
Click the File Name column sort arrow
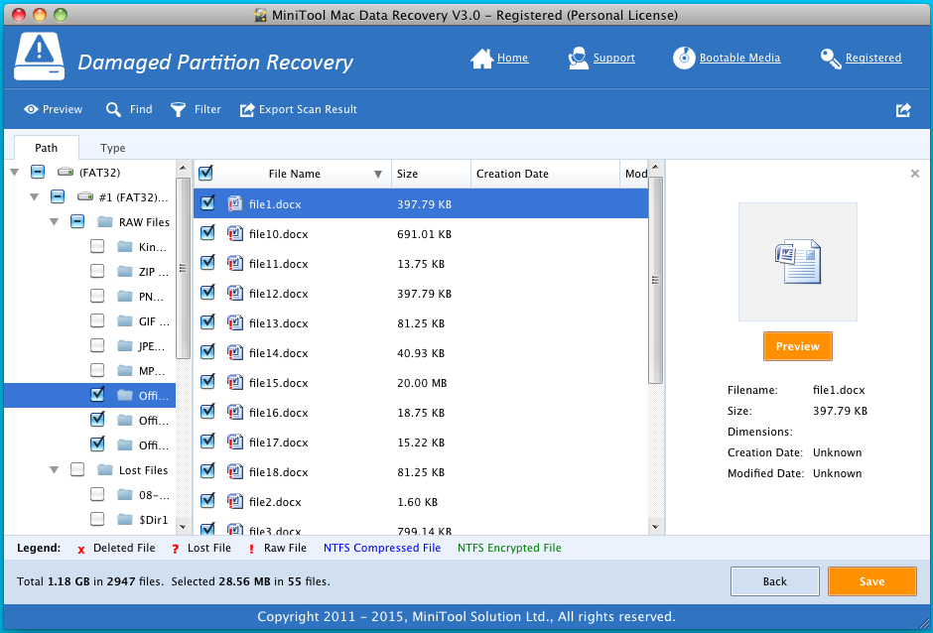[378, 175]
